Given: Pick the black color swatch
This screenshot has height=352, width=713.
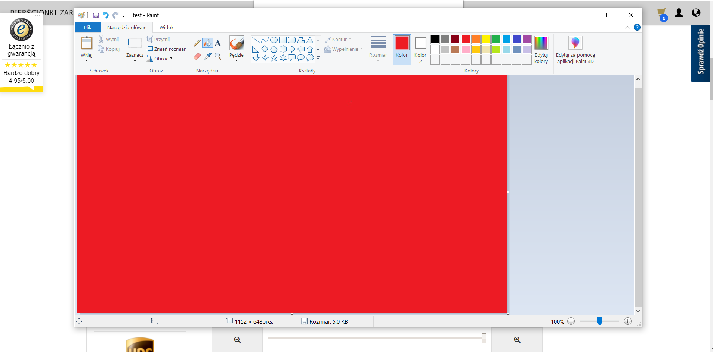Looking at the screenshot, I should (435, 40).
